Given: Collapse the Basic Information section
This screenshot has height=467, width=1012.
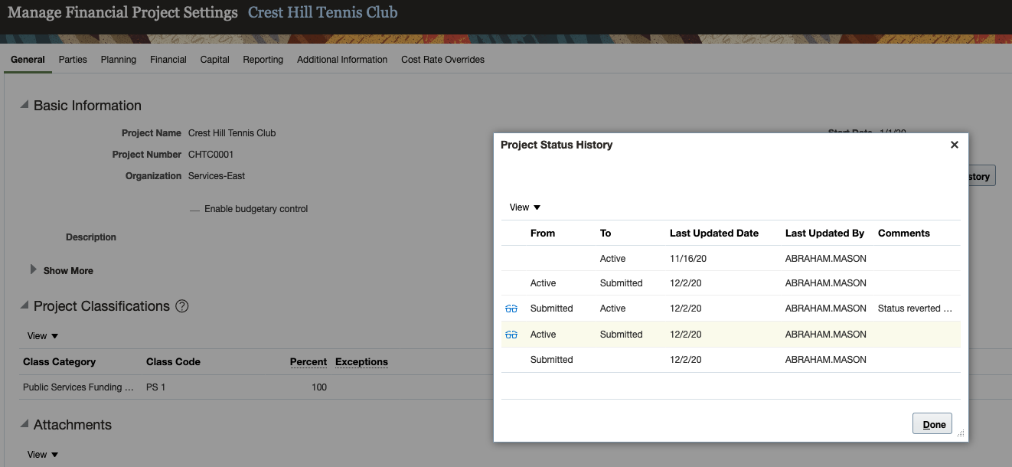Looking at the screenshot, I should click(24, 105).
